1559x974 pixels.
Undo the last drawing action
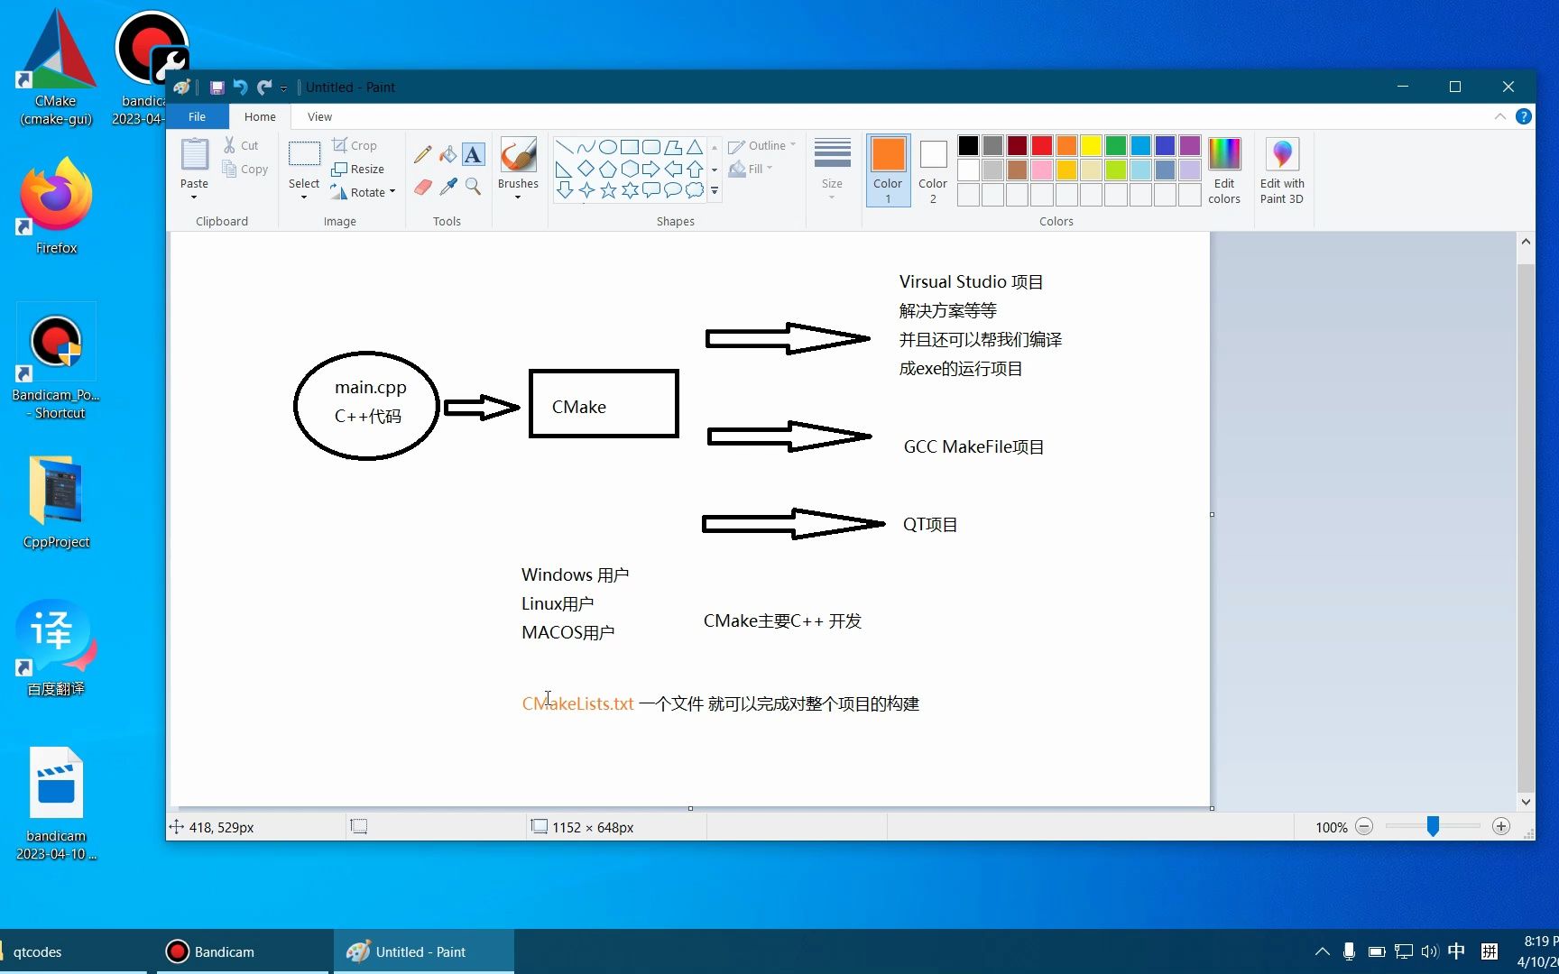pos(240,87)
